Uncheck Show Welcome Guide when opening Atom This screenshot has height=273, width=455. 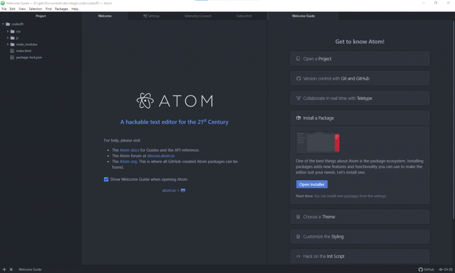point(106,179)
